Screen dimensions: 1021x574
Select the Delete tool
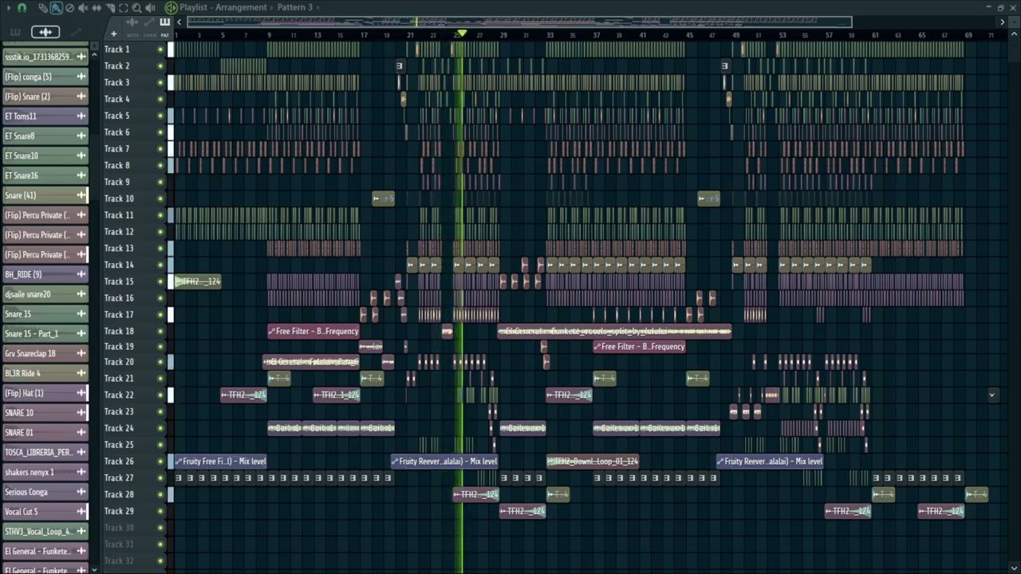point(69,7)
